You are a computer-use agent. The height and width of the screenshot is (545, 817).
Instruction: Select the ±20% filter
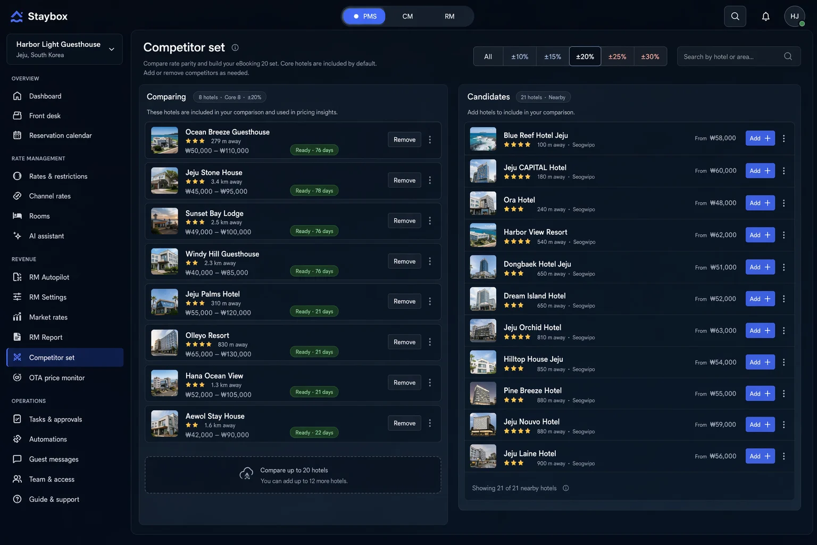pos(585,56)
